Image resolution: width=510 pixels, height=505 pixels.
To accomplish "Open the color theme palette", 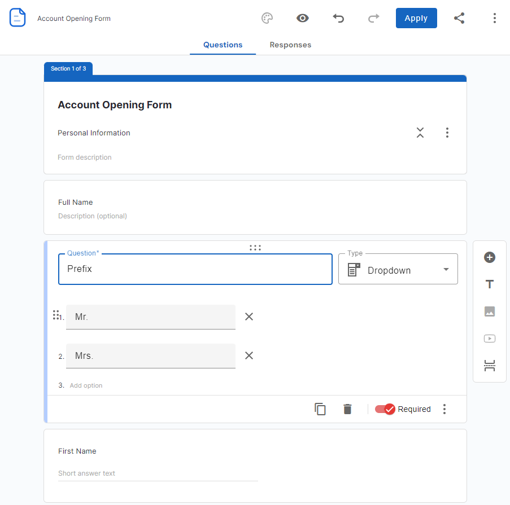I will (267, 18).
